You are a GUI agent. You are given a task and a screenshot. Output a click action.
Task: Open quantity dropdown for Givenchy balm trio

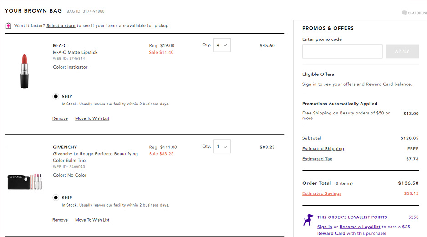222,146
